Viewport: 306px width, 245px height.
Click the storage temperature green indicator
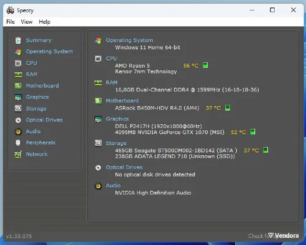point(266,150)
